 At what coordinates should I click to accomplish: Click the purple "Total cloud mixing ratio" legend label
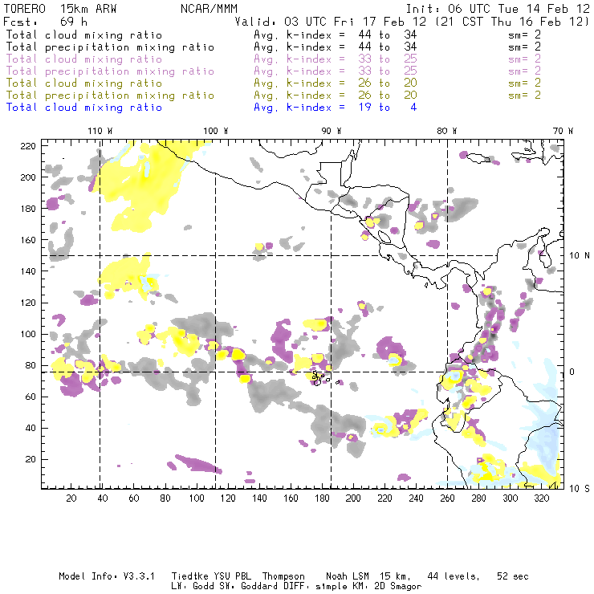[x=84, y=59]
